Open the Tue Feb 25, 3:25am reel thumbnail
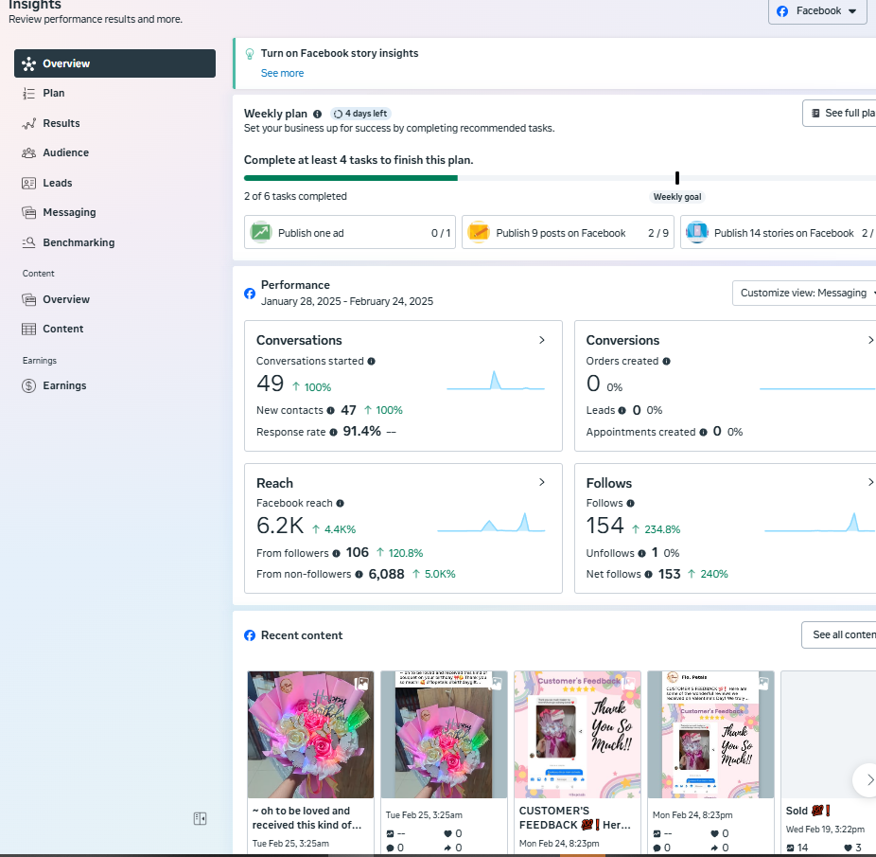The width and height of the screenshot is (876, 857). point(444,735)
